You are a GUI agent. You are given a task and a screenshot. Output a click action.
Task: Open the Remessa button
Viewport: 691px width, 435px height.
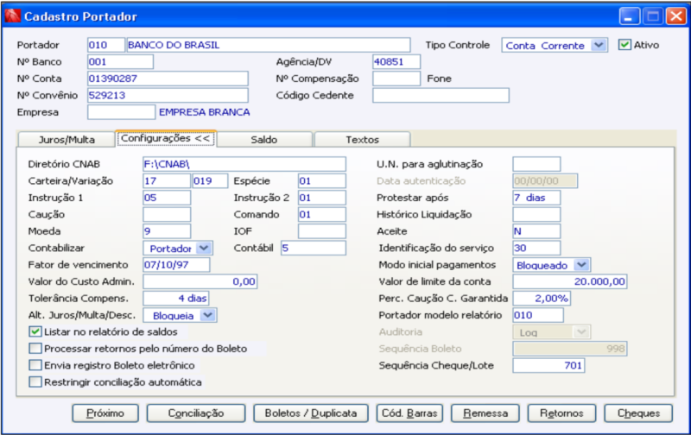(485, 413)
